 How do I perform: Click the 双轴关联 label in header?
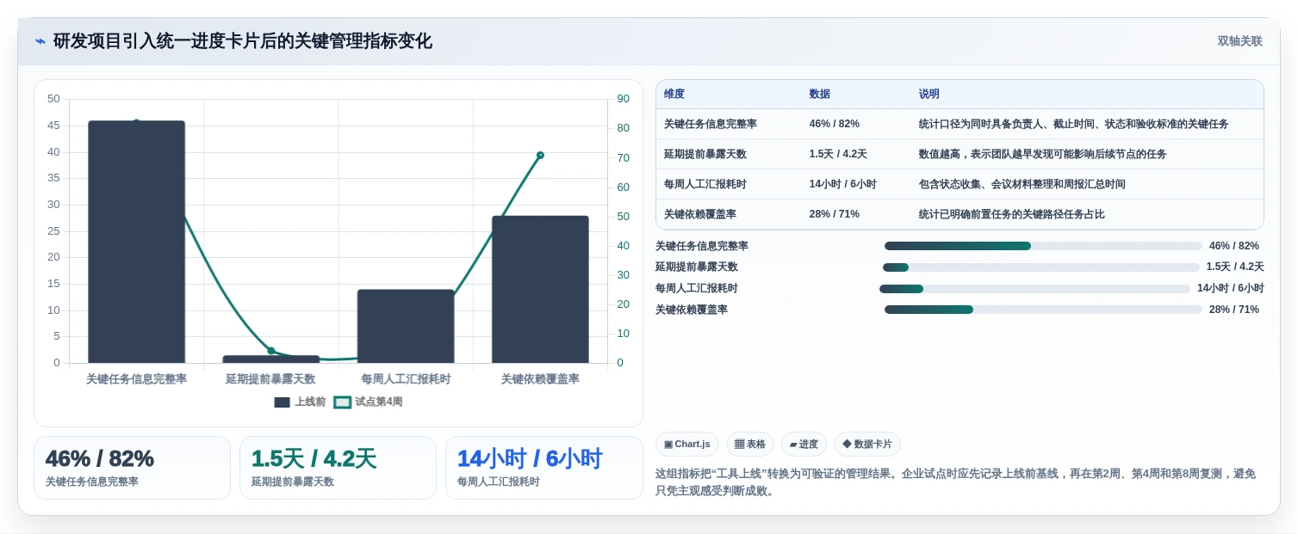1239,41
